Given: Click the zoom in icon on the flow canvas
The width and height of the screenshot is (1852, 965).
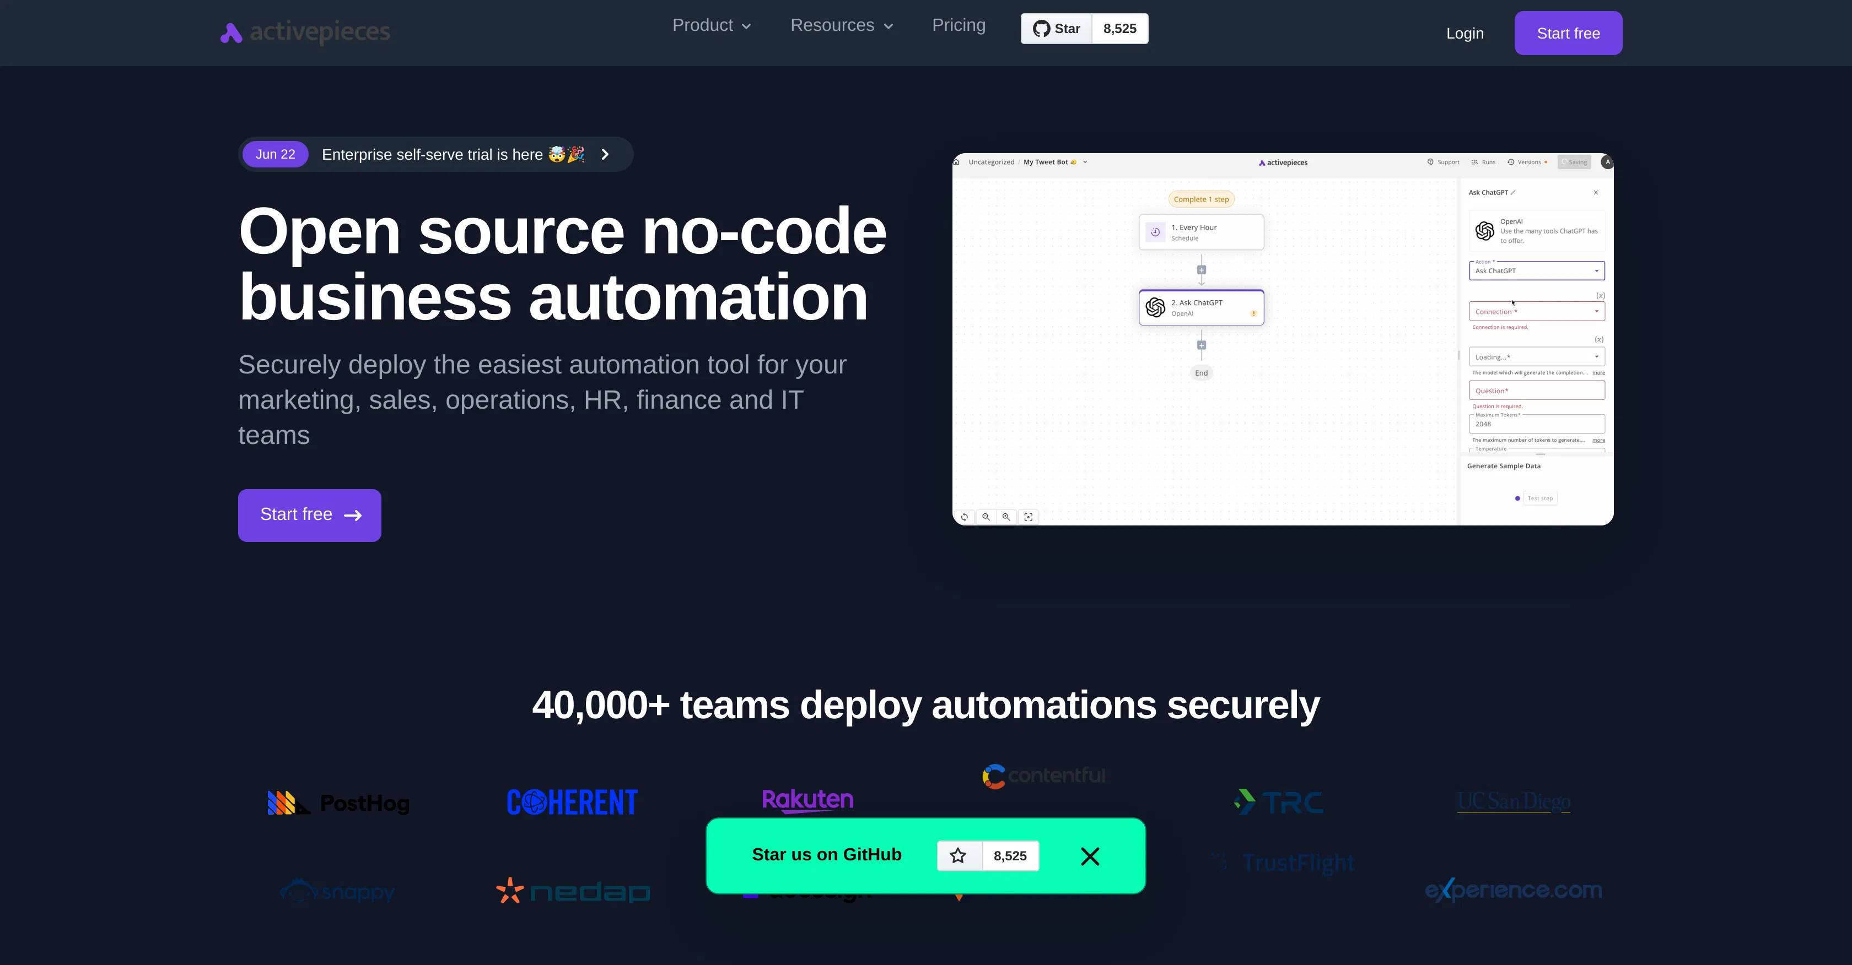Looking at the screenshot, I should pos(1006,517).
